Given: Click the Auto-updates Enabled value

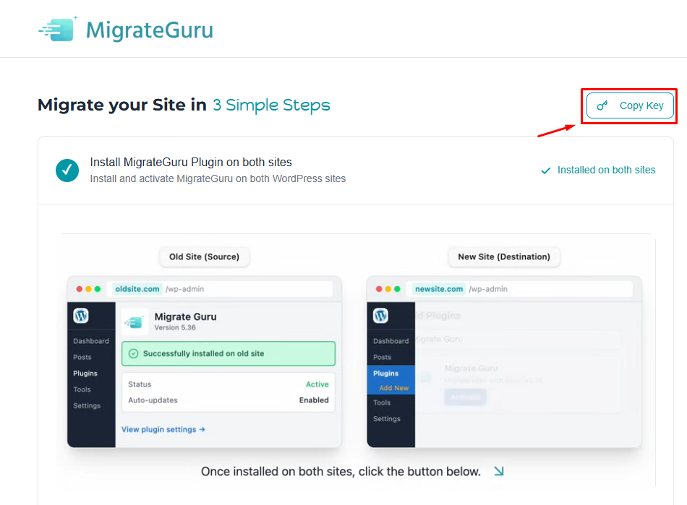Looking at the screenshot, I should point(314,400).
